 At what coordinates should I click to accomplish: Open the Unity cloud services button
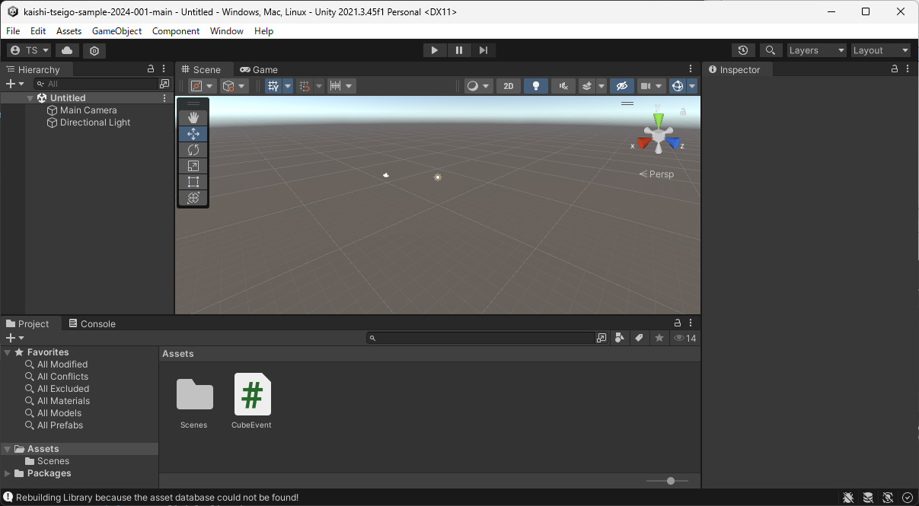[67, 50]
